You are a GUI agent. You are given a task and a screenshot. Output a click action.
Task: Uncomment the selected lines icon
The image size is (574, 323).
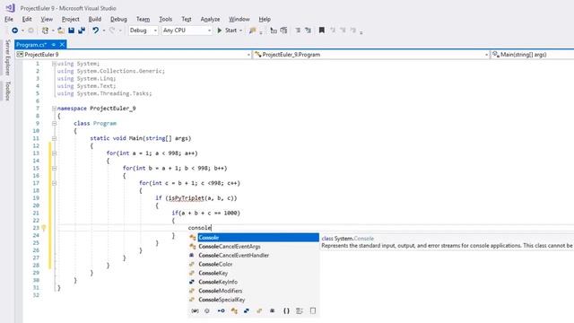coord(308,31)
